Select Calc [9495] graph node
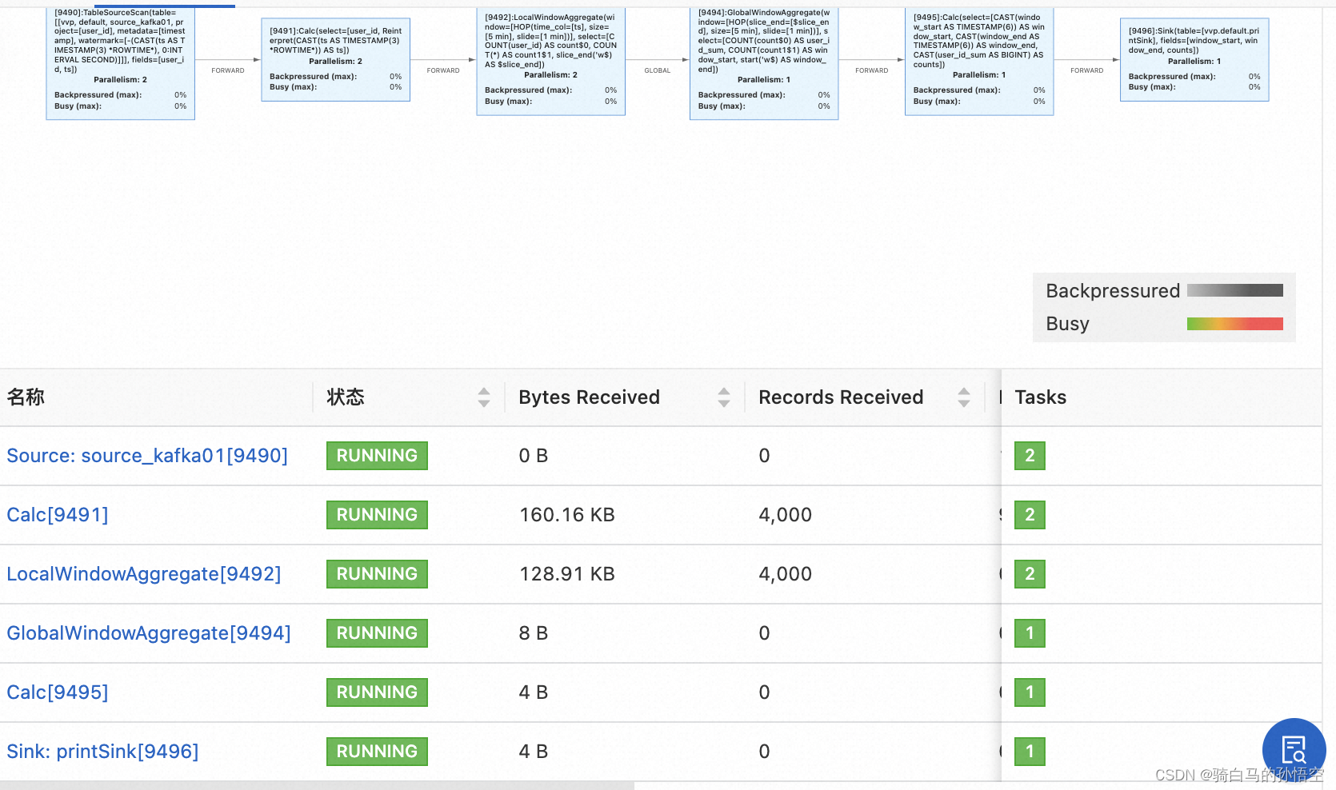 click(x=979, y=62)
